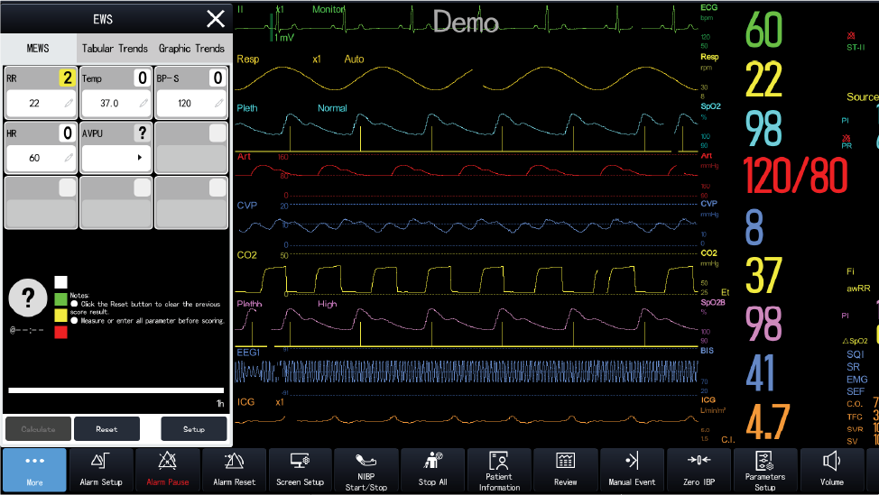879x495 pixels.
Task: Mark a Manual Event
Action: tap(632, 471)
